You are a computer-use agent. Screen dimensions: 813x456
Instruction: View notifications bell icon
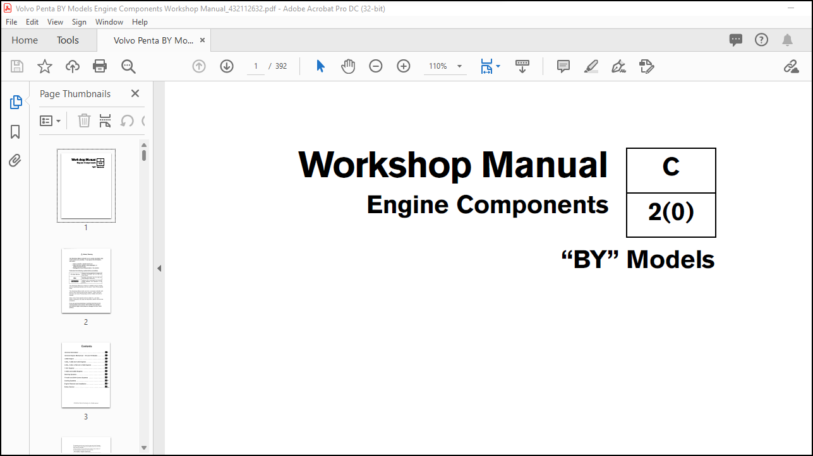tap(787, 40)
